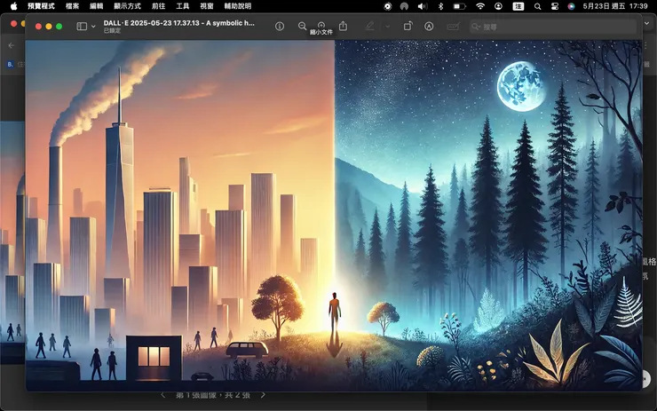Expand the highlight pen options chevron
Image resolution: width=657 pixels, height=411 pixels.
click(388, 27)
